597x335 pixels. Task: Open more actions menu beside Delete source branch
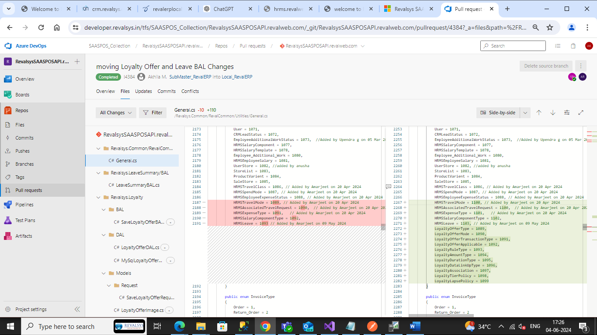pos(581,66)
